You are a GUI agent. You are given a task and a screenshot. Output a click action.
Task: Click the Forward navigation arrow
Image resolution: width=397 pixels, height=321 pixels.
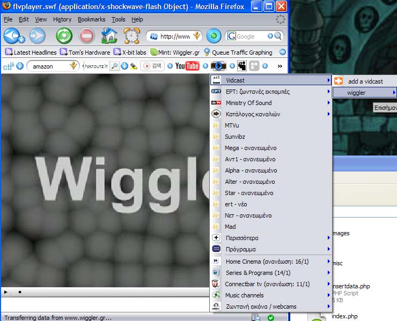(x=38, y=36)
